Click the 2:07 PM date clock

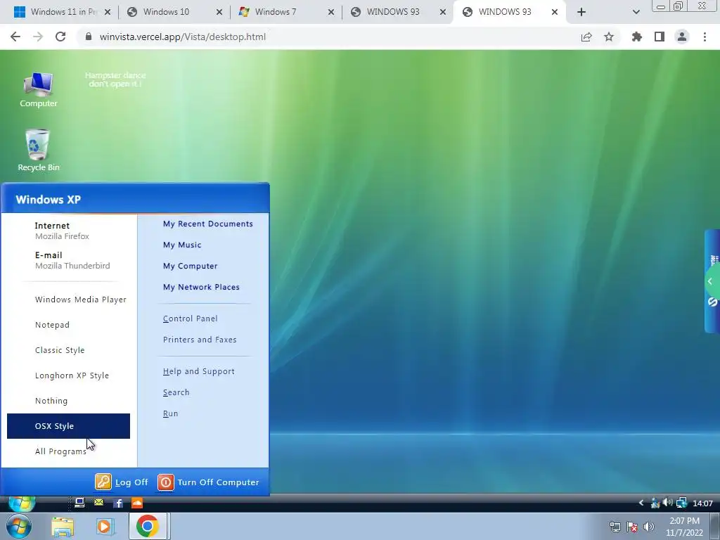(x=685, y=527)
